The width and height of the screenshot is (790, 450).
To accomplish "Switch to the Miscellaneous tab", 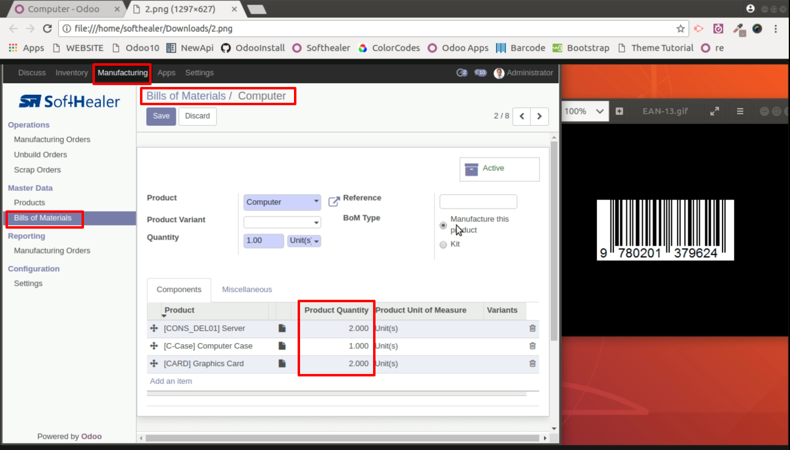I will point(247,289).
